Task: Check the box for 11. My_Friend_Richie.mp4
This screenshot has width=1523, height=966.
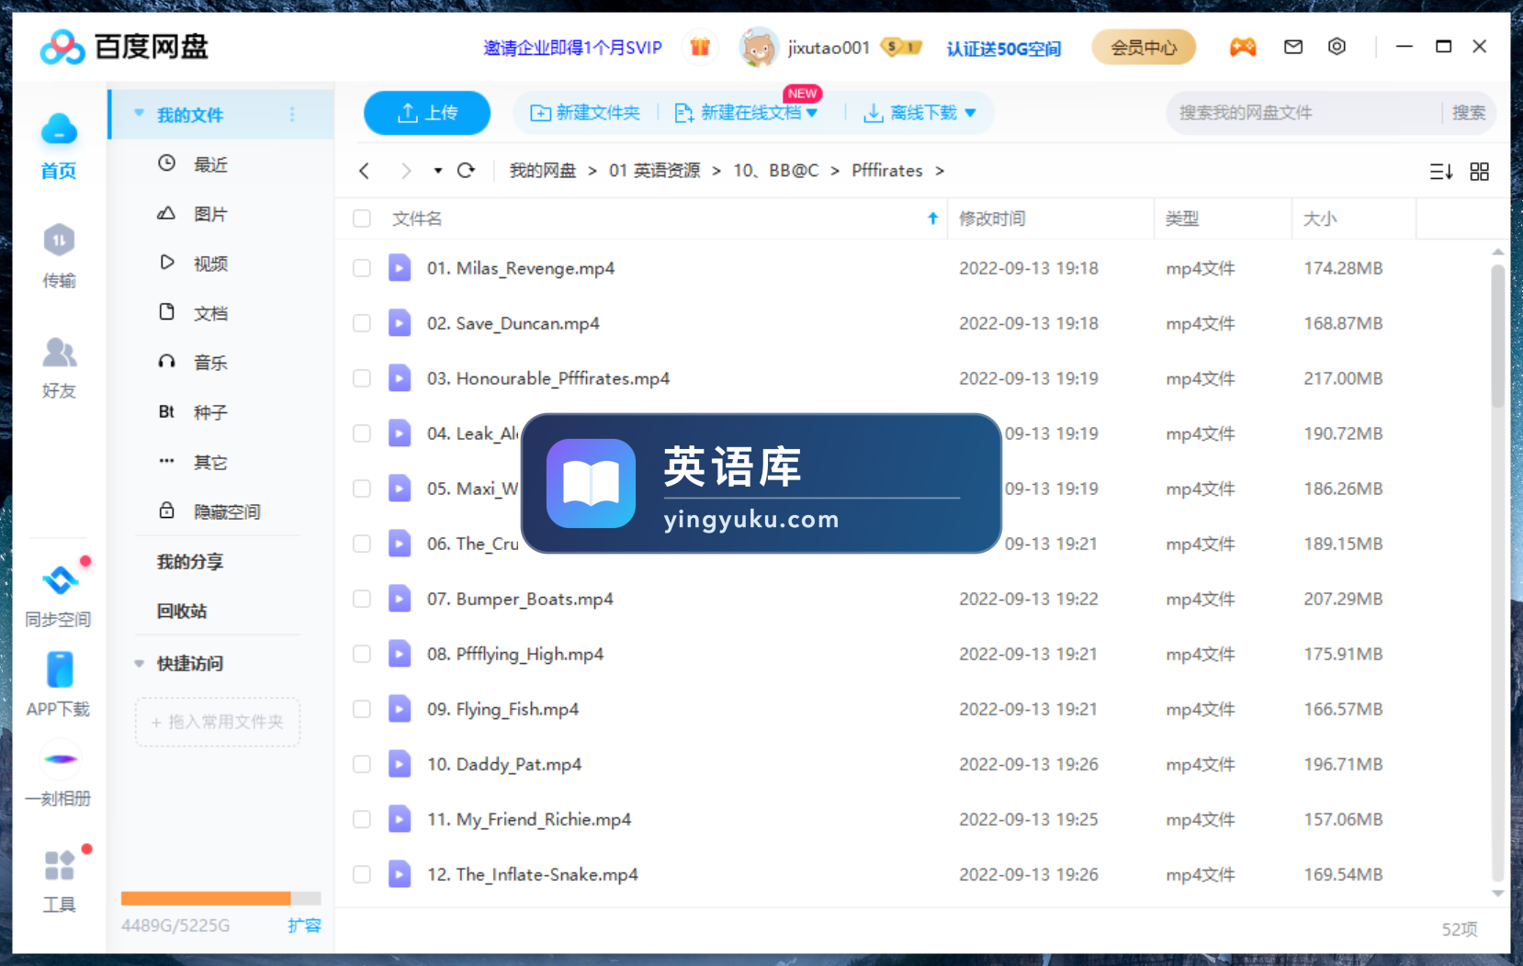Action: click(362, 819)
